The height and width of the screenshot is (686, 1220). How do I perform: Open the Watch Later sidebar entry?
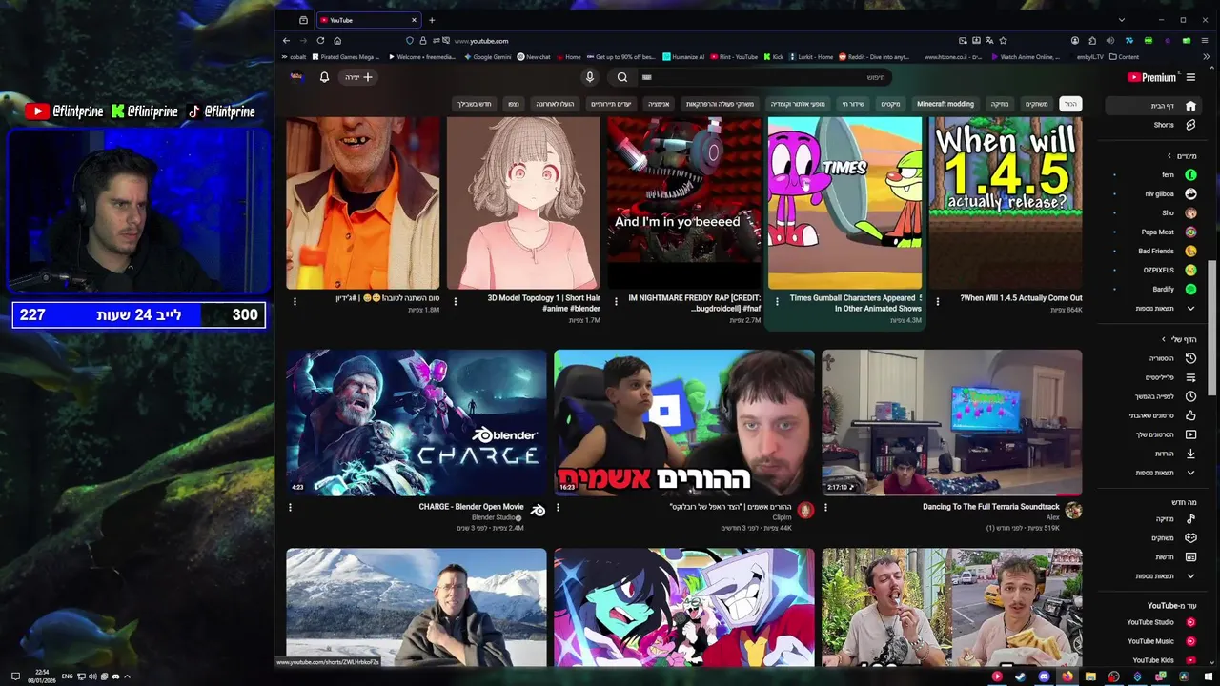coord(1151,396)
